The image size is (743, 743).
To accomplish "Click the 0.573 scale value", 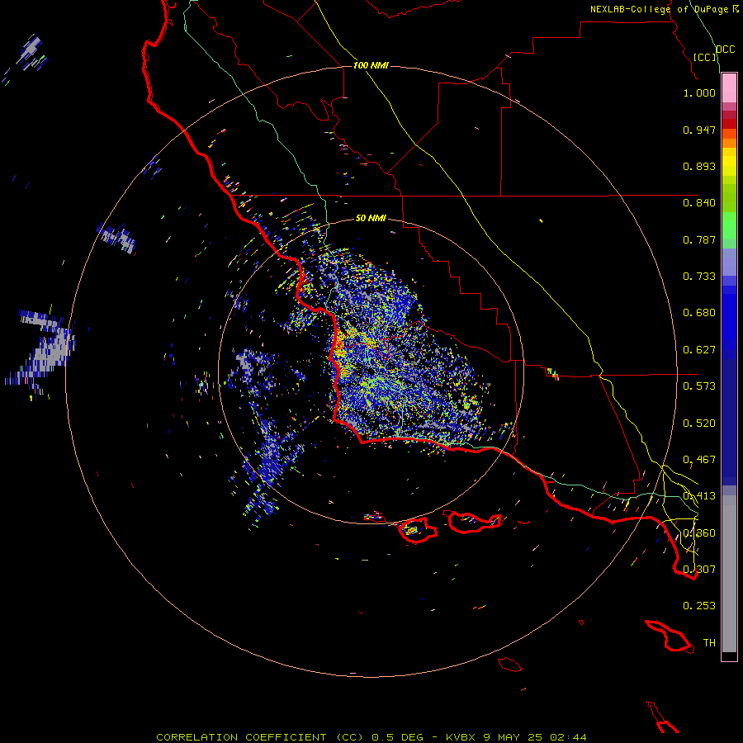I will (699, 386).
